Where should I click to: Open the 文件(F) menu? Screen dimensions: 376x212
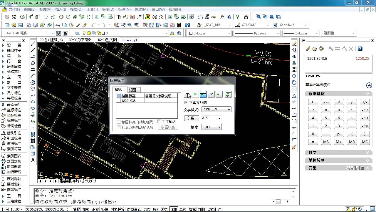pyautogui.click(x=14, y=9)
